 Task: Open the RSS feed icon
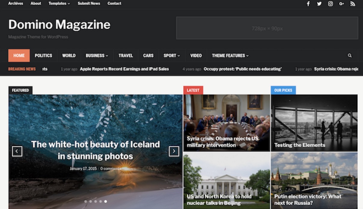(x=352, y=4)
